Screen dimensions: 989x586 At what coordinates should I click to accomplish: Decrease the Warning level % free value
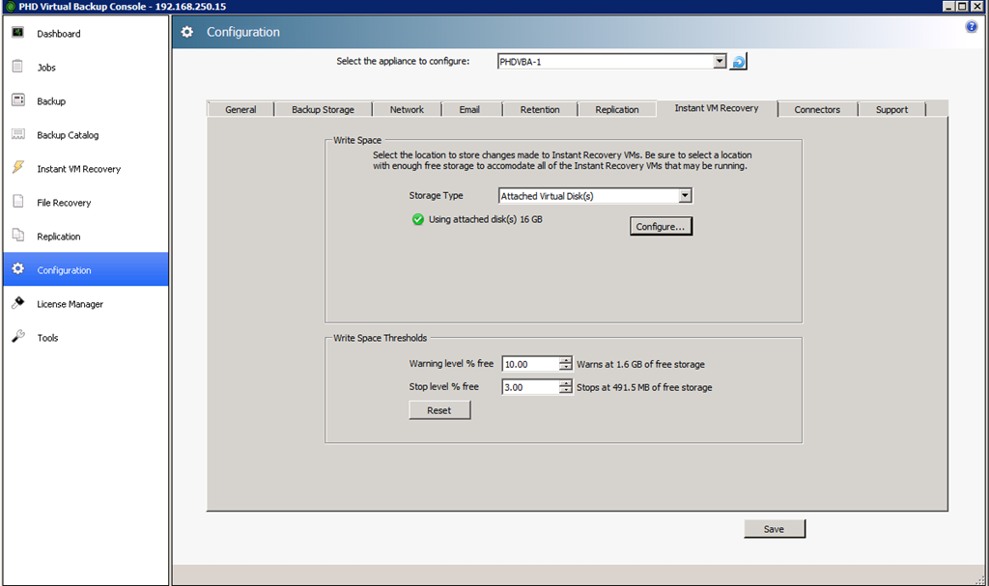coord(566,368)
